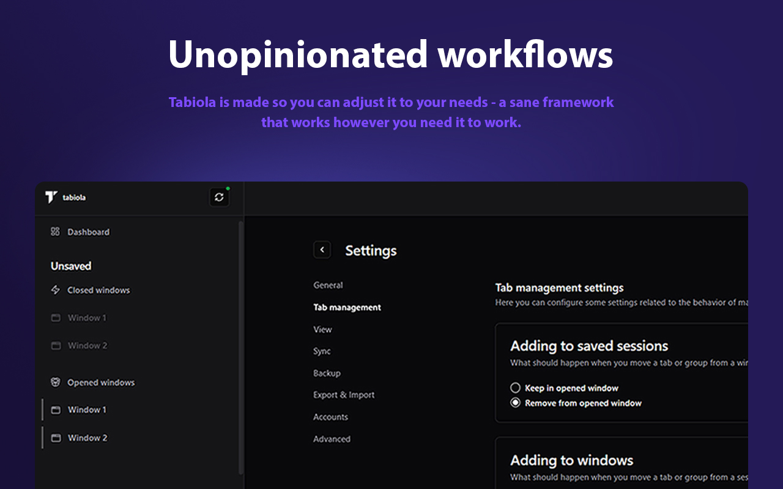This screenshot has height=489, width=783.
Task: Click the Closed windows lightning icon
Action: click(55, 290)
